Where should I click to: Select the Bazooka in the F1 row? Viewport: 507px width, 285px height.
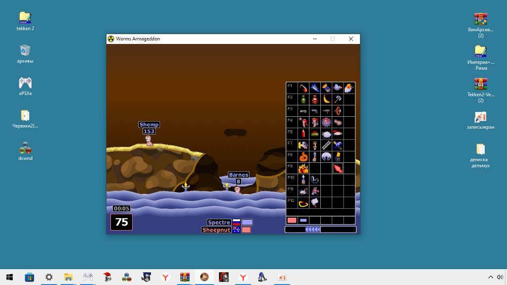point(304,88)
